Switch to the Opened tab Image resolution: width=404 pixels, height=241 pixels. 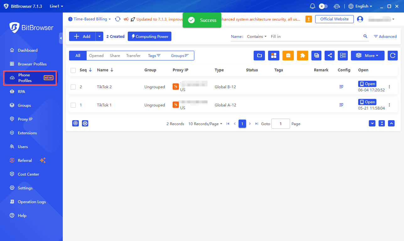pos(96,55)
